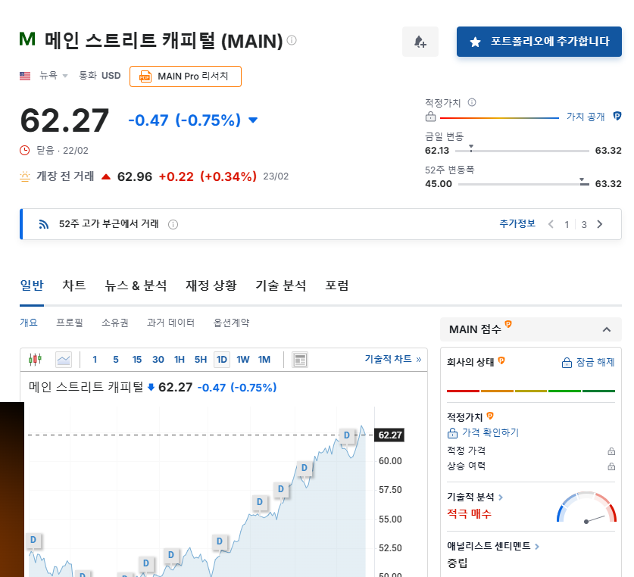
Task: Click the blue down arrow after -0.75%
Action: (x=253, y=120)
